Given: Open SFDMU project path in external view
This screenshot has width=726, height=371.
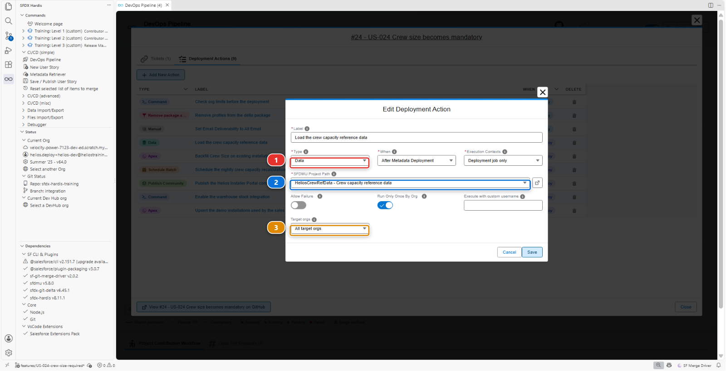Looking at the screenshot, I should (537, 183).
